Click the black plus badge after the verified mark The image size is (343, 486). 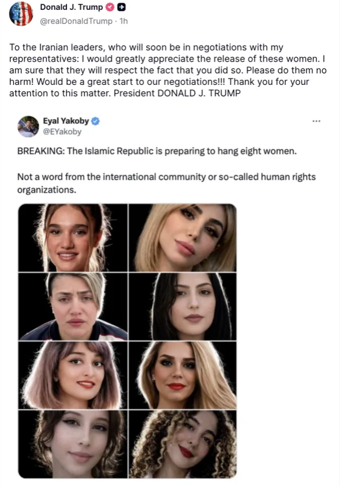click(122, 7)
